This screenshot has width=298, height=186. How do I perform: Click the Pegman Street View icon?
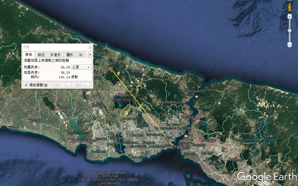coord(289,7)
